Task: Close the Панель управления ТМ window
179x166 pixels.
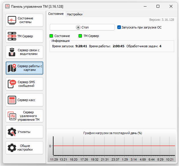Action: coord(171,6)
